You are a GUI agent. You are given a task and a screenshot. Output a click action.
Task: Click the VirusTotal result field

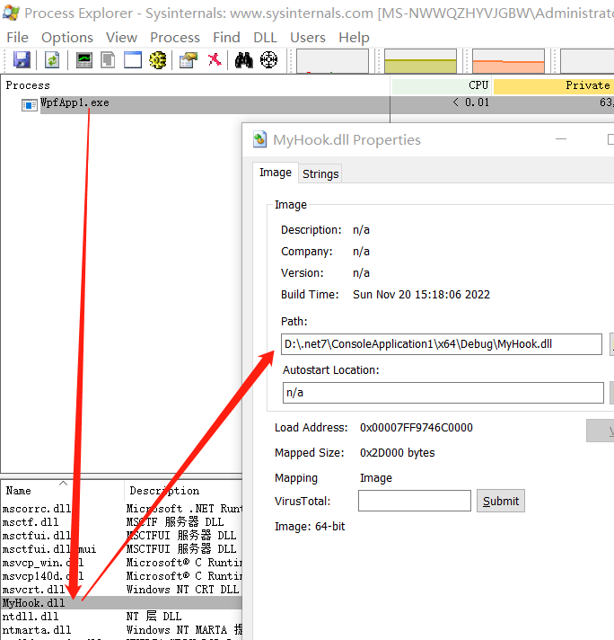pos(415,501)
